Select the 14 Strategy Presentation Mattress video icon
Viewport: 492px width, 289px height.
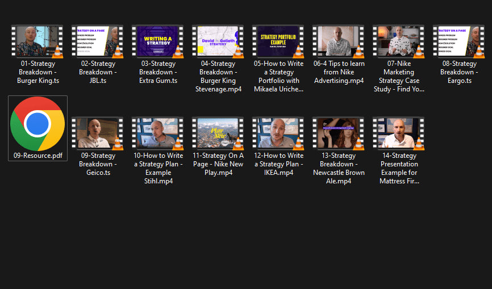point(398,133)
